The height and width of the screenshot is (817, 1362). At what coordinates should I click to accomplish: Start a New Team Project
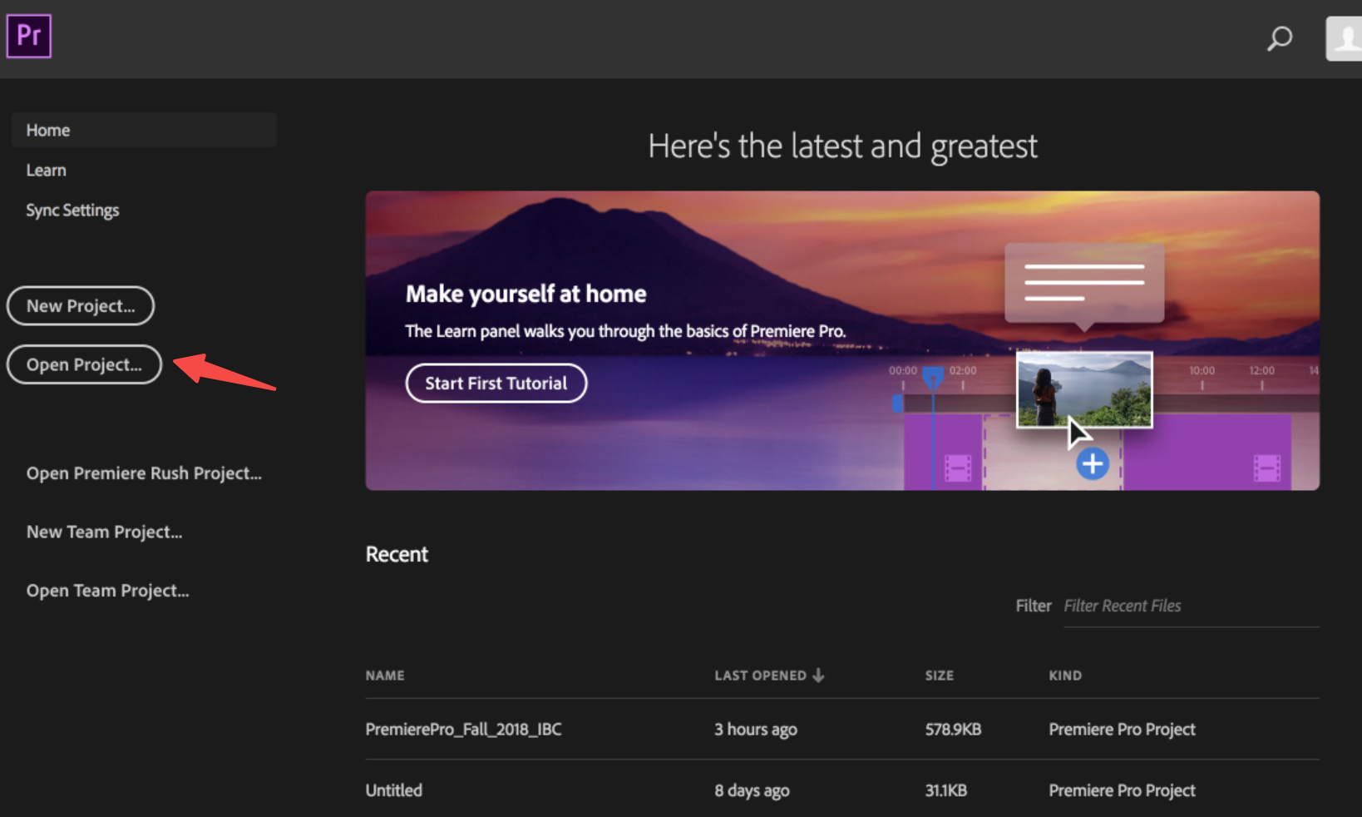point(104,531)
